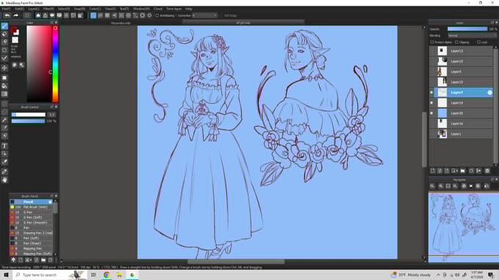The width and height of the screenshot is (499, 280).
Task: Open Chrome from the taskbar
Action: [107, 275]
